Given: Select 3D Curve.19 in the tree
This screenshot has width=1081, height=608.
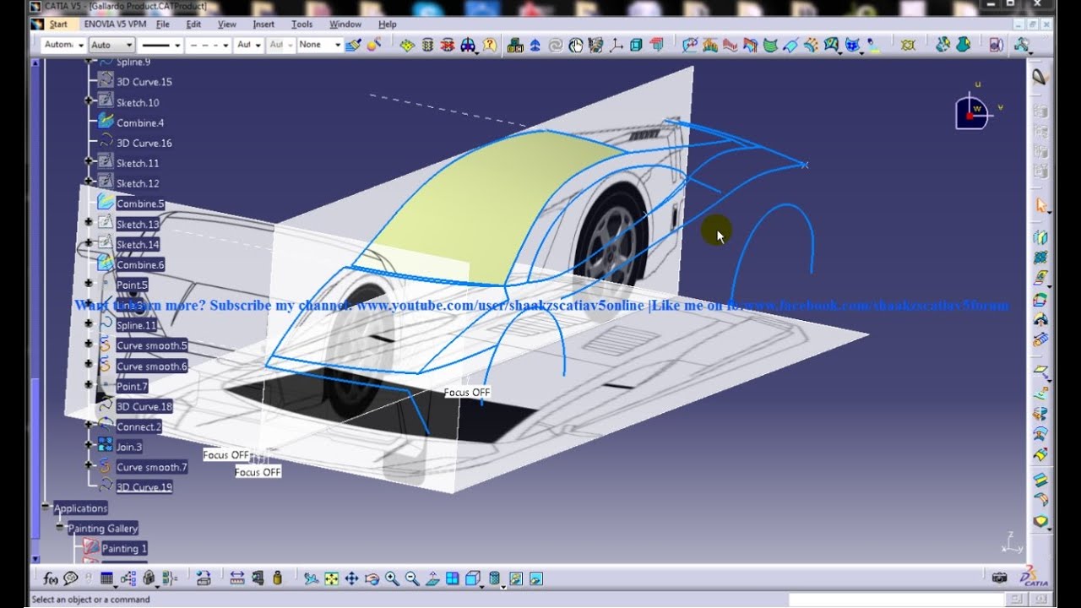Looking at the screenshot, I should (144, 487).
